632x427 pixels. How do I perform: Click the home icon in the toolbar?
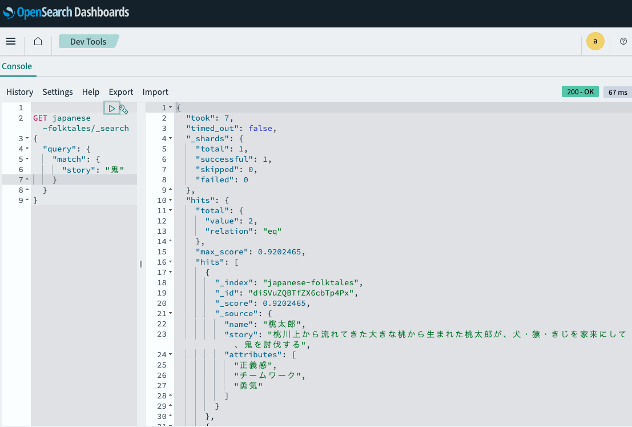[x=38, y=41]
